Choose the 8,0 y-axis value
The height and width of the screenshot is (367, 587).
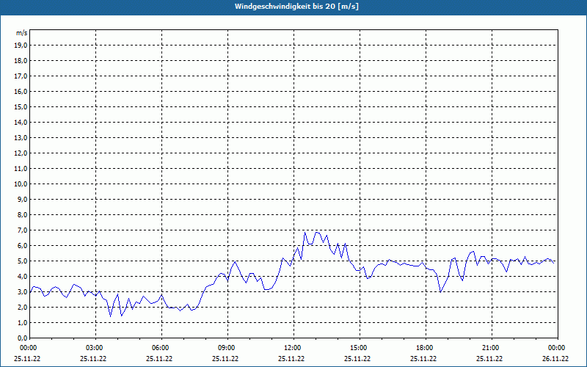(x=23, y=215)
